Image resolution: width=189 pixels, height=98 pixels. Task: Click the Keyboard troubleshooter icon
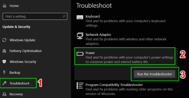click(x=80, y=17)
